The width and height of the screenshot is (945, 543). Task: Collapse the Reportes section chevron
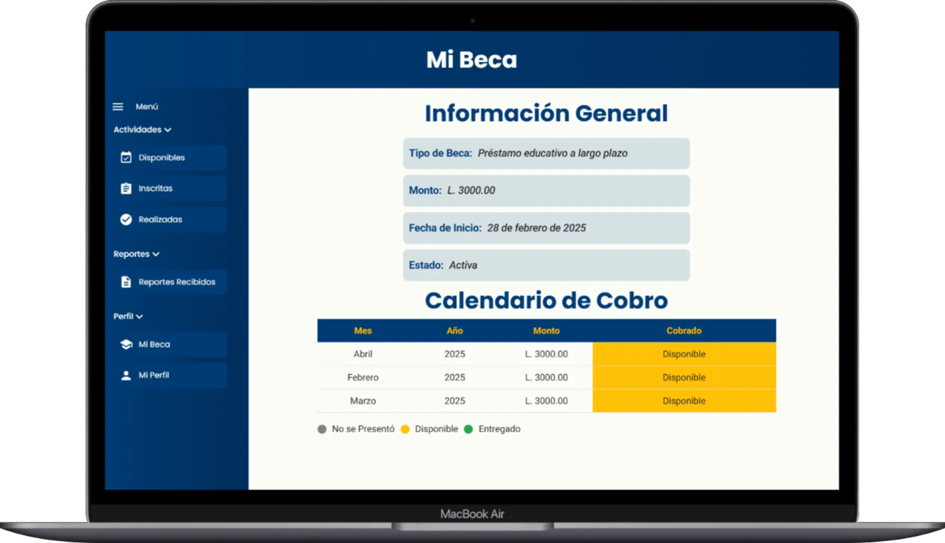[156, 255]
